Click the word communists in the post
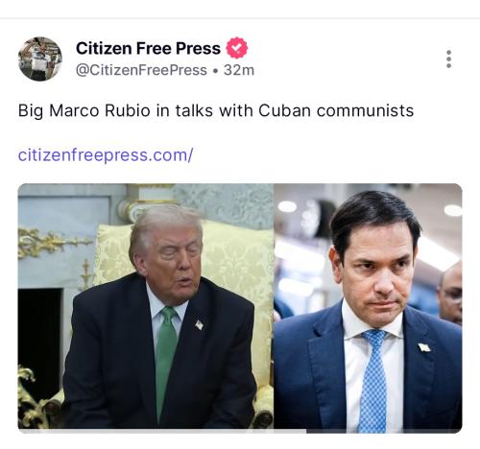The width and height of the screenshot is (480, 449). click(365, 111)
